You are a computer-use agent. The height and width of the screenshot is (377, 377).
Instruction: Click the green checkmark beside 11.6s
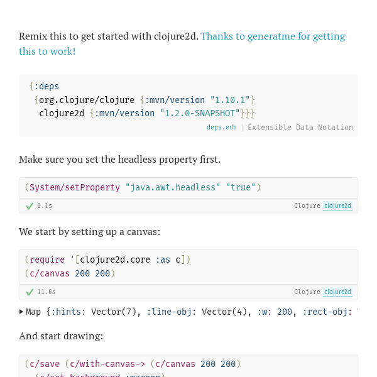coord(30,292)
